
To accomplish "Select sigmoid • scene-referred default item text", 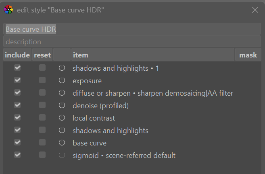I will pyautogui.click(x=124, y=156).
